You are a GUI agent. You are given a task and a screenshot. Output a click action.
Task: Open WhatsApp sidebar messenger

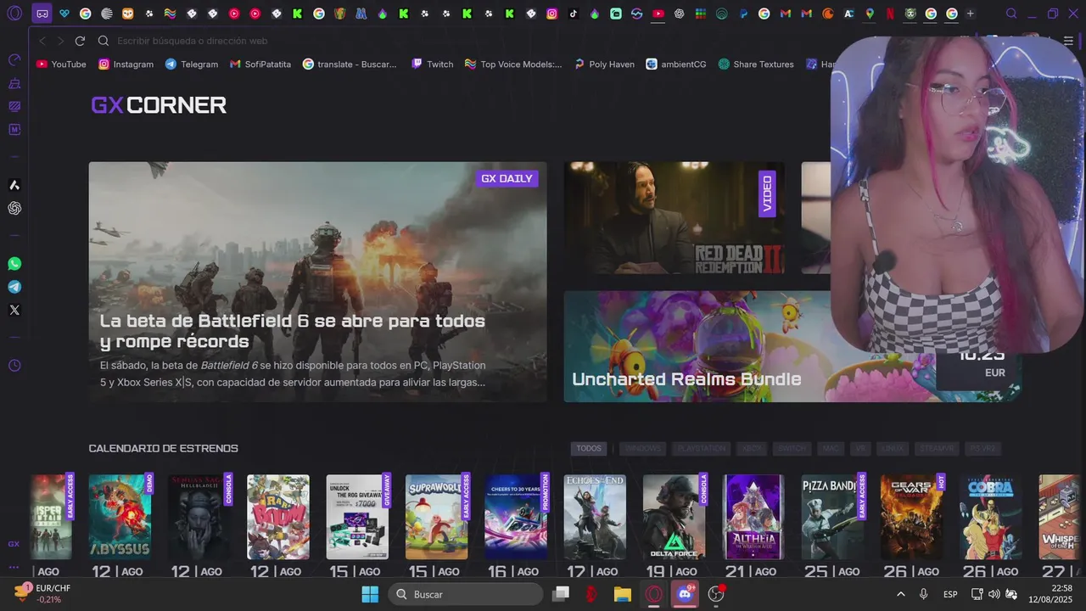pos(14,264)
